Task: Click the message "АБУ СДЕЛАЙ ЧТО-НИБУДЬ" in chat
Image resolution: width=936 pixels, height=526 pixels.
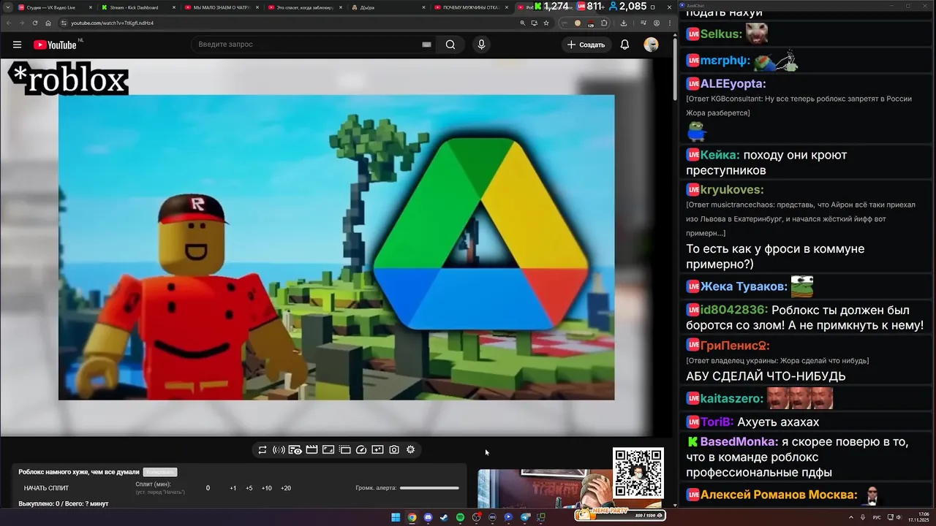Action: 766,376
